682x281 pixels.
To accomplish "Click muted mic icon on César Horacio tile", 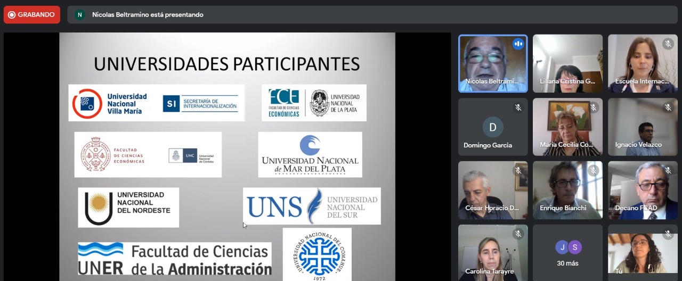I will coord(518,171).
